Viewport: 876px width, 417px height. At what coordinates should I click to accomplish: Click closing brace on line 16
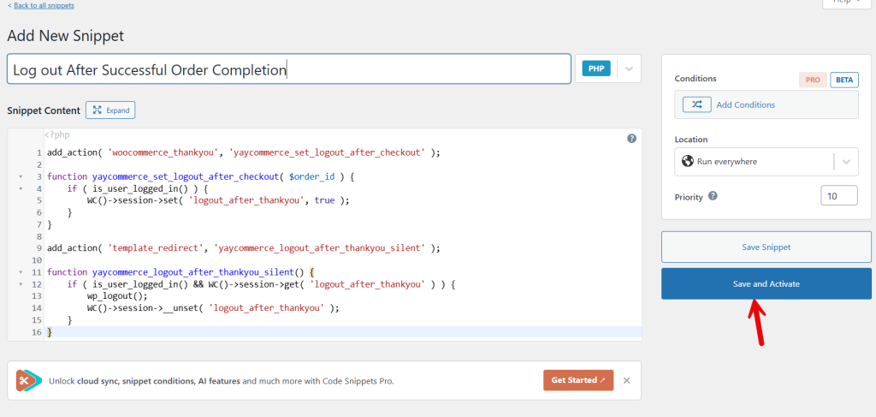point(50,332)
